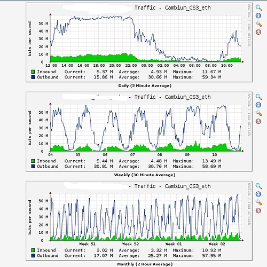
Task: Click the Weekly graph title "Traffic - Cambium_CS3_eth"
Action: click(x=172, y=97)
